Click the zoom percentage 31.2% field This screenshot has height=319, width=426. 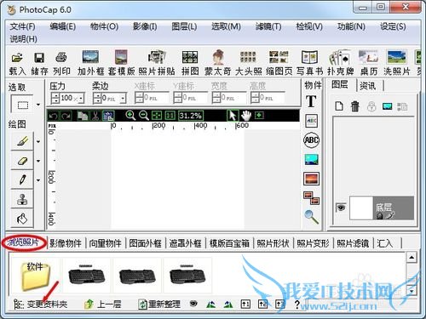coord(190,116)
